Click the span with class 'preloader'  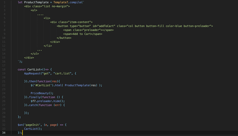tap(89, 30)
